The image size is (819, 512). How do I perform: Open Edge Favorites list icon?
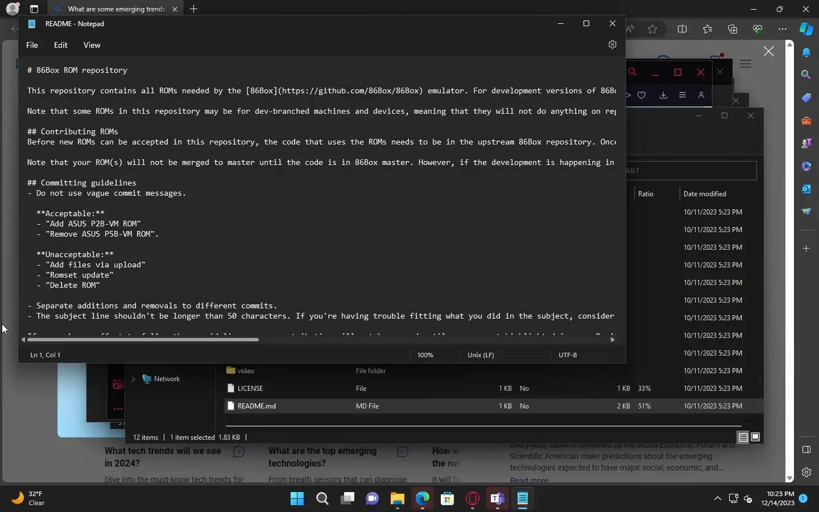[x=708, y=29]
